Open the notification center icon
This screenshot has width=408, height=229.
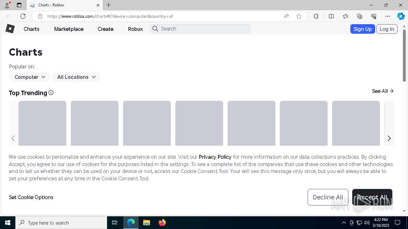pyautogui.click(x=397, y=223)
